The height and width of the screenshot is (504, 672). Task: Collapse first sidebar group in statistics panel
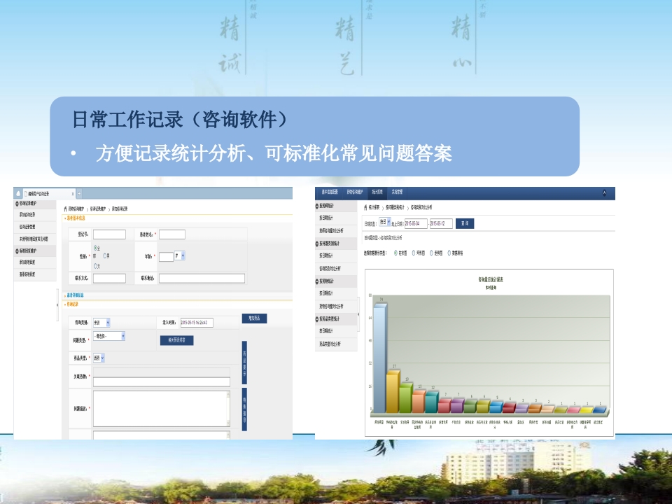pos(317,206)
